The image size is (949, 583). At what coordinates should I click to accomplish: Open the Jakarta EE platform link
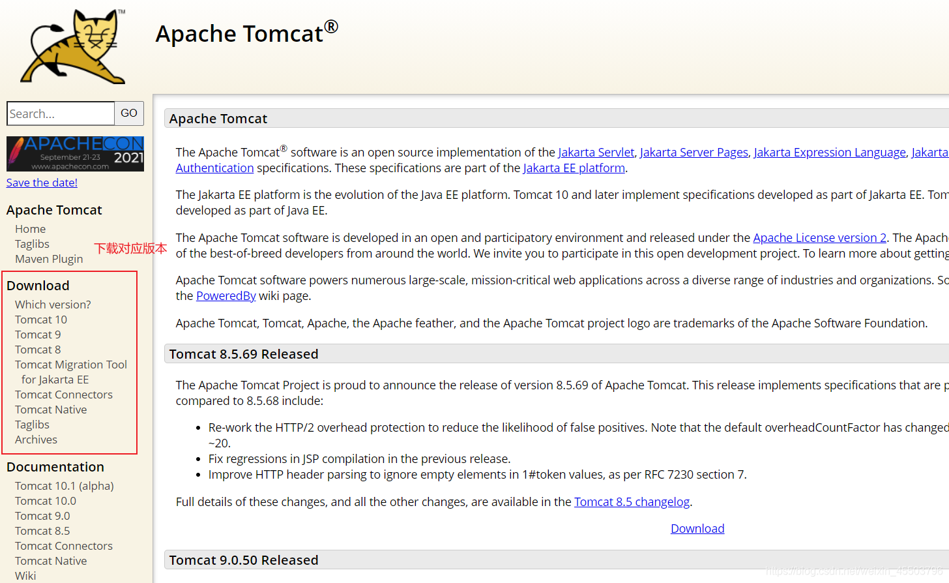pos(574,168)
